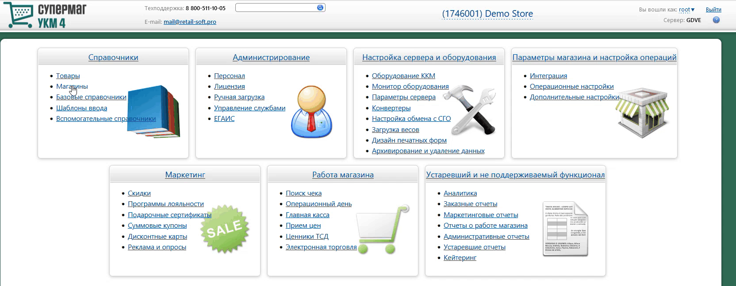Click the search magnifier icon
This screenshot has width=736, height=286.
(320, 8)
